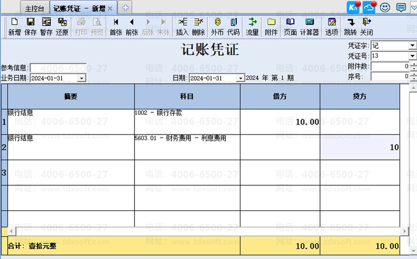Click the 参考信息 input field
The height and width of the screenshot is (259, 417).
click(58, 68)
